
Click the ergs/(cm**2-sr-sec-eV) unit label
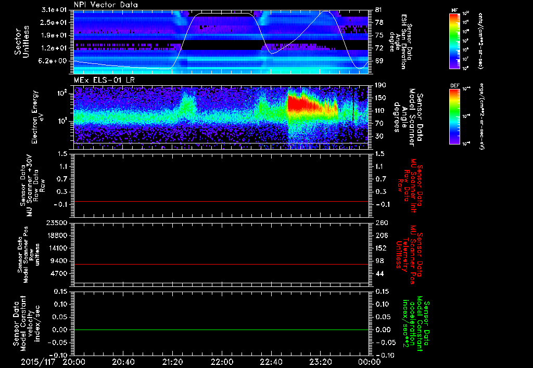click(481, 116)
